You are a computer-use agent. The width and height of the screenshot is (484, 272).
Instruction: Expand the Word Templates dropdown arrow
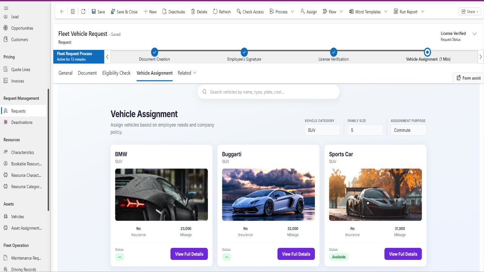(386, 12)
